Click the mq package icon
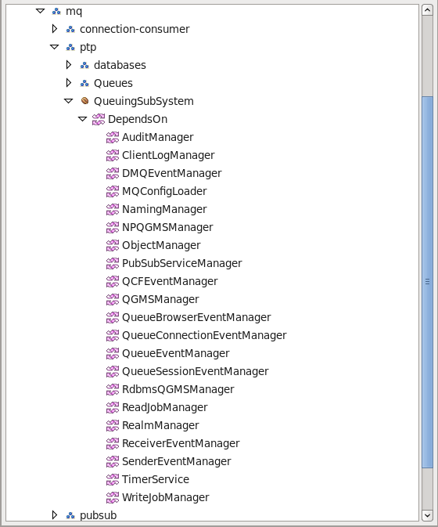Screen dimensions: 438x527 [56, 12]
